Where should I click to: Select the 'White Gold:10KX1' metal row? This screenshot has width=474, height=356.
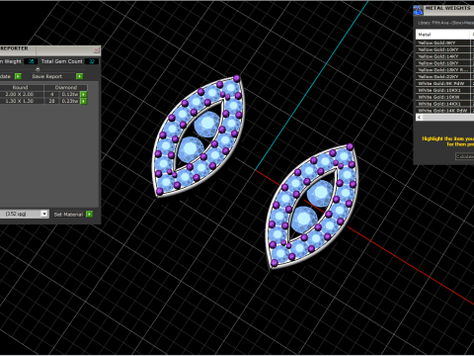tap(443, 90)
